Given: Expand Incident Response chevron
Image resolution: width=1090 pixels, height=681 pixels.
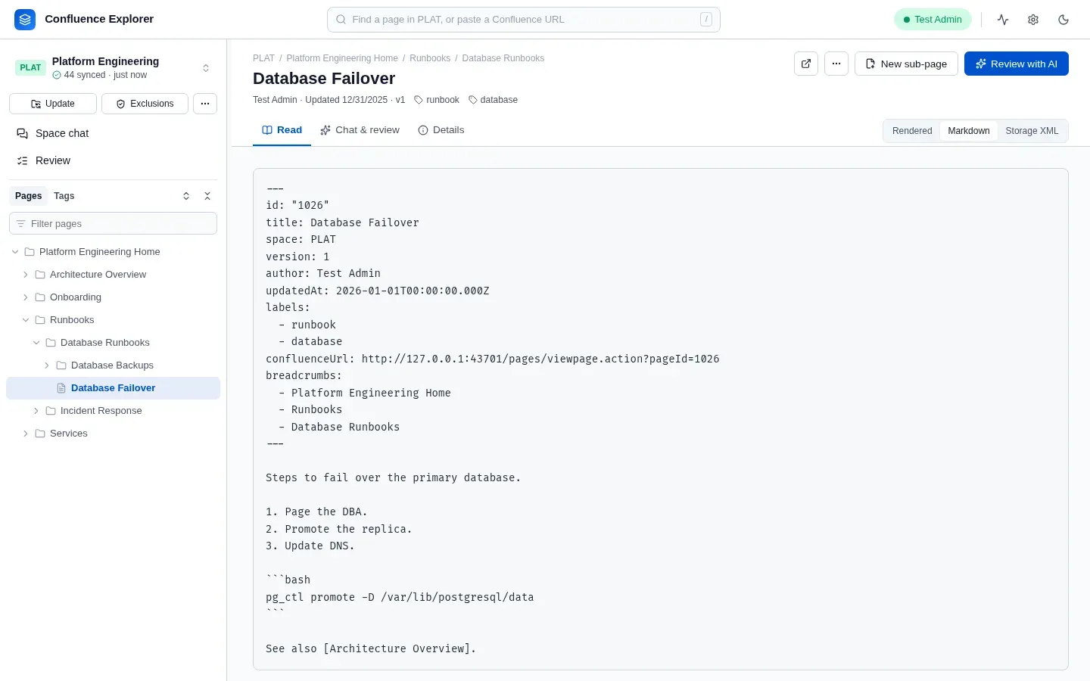Looking at the screenshot, I should [36, 411].
